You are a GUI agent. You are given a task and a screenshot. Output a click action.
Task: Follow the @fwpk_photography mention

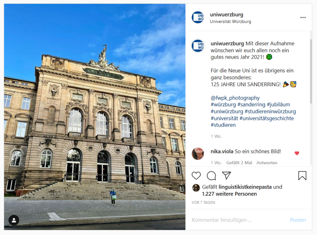(235, 98)
